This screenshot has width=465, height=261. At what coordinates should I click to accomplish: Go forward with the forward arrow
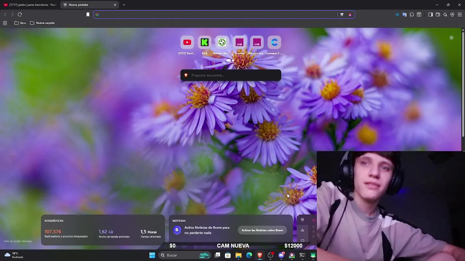pos(12,14)
